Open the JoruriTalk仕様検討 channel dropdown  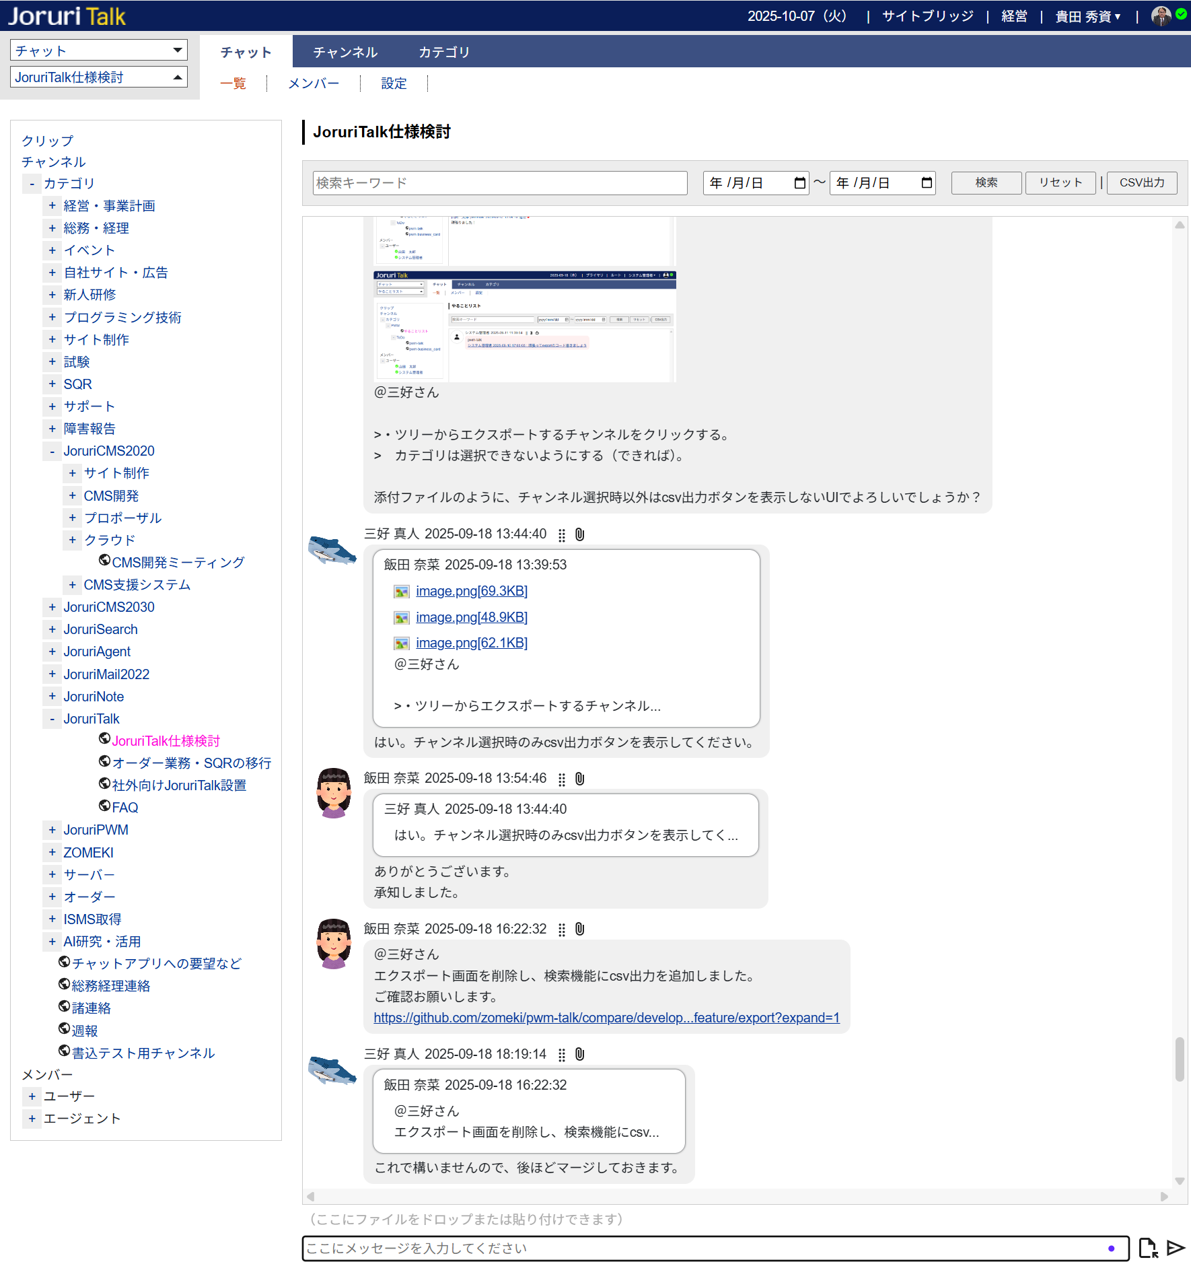pyautogui.click(x=98, y=77)
